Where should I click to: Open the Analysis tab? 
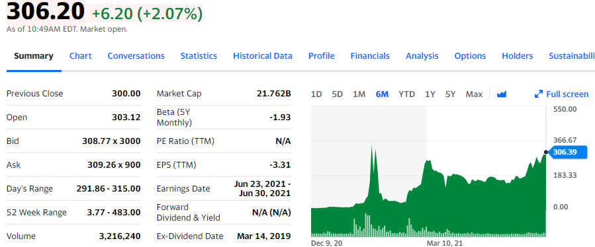[422, 56]
